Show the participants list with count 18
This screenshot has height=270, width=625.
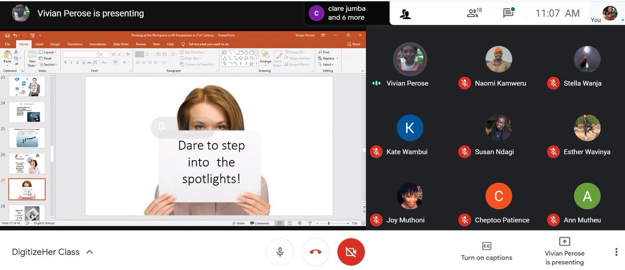coord(474,13)
